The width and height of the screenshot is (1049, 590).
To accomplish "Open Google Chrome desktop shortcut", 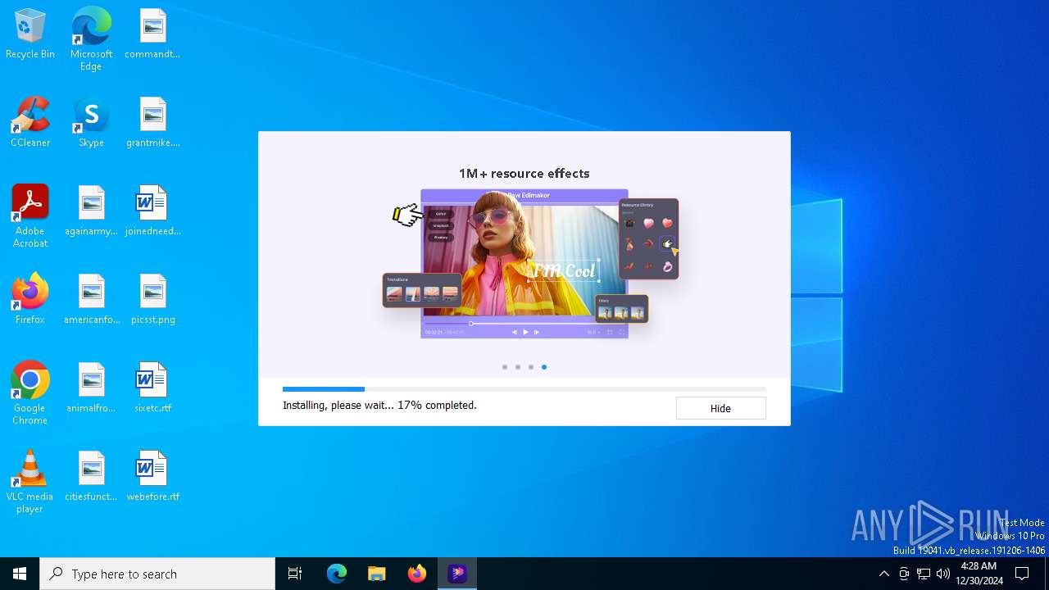I will click(30, 393).
